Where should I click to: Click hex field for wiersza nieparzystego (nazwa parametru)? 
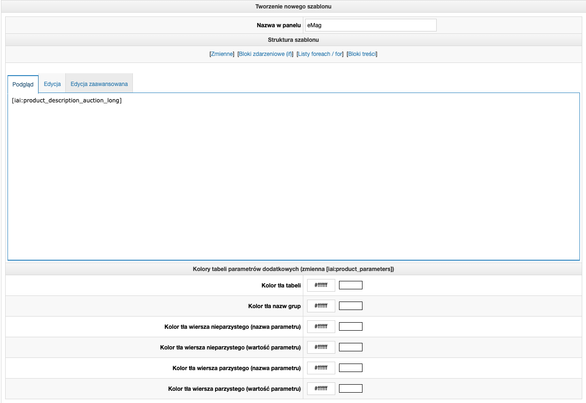321,326
